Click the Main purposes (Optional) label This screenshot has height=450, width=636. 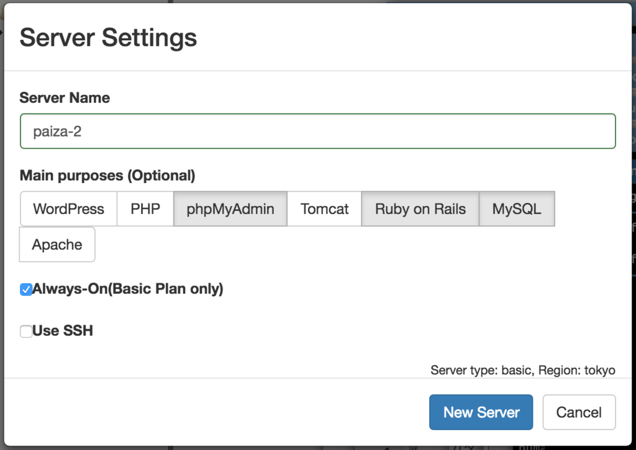point(107,176)
